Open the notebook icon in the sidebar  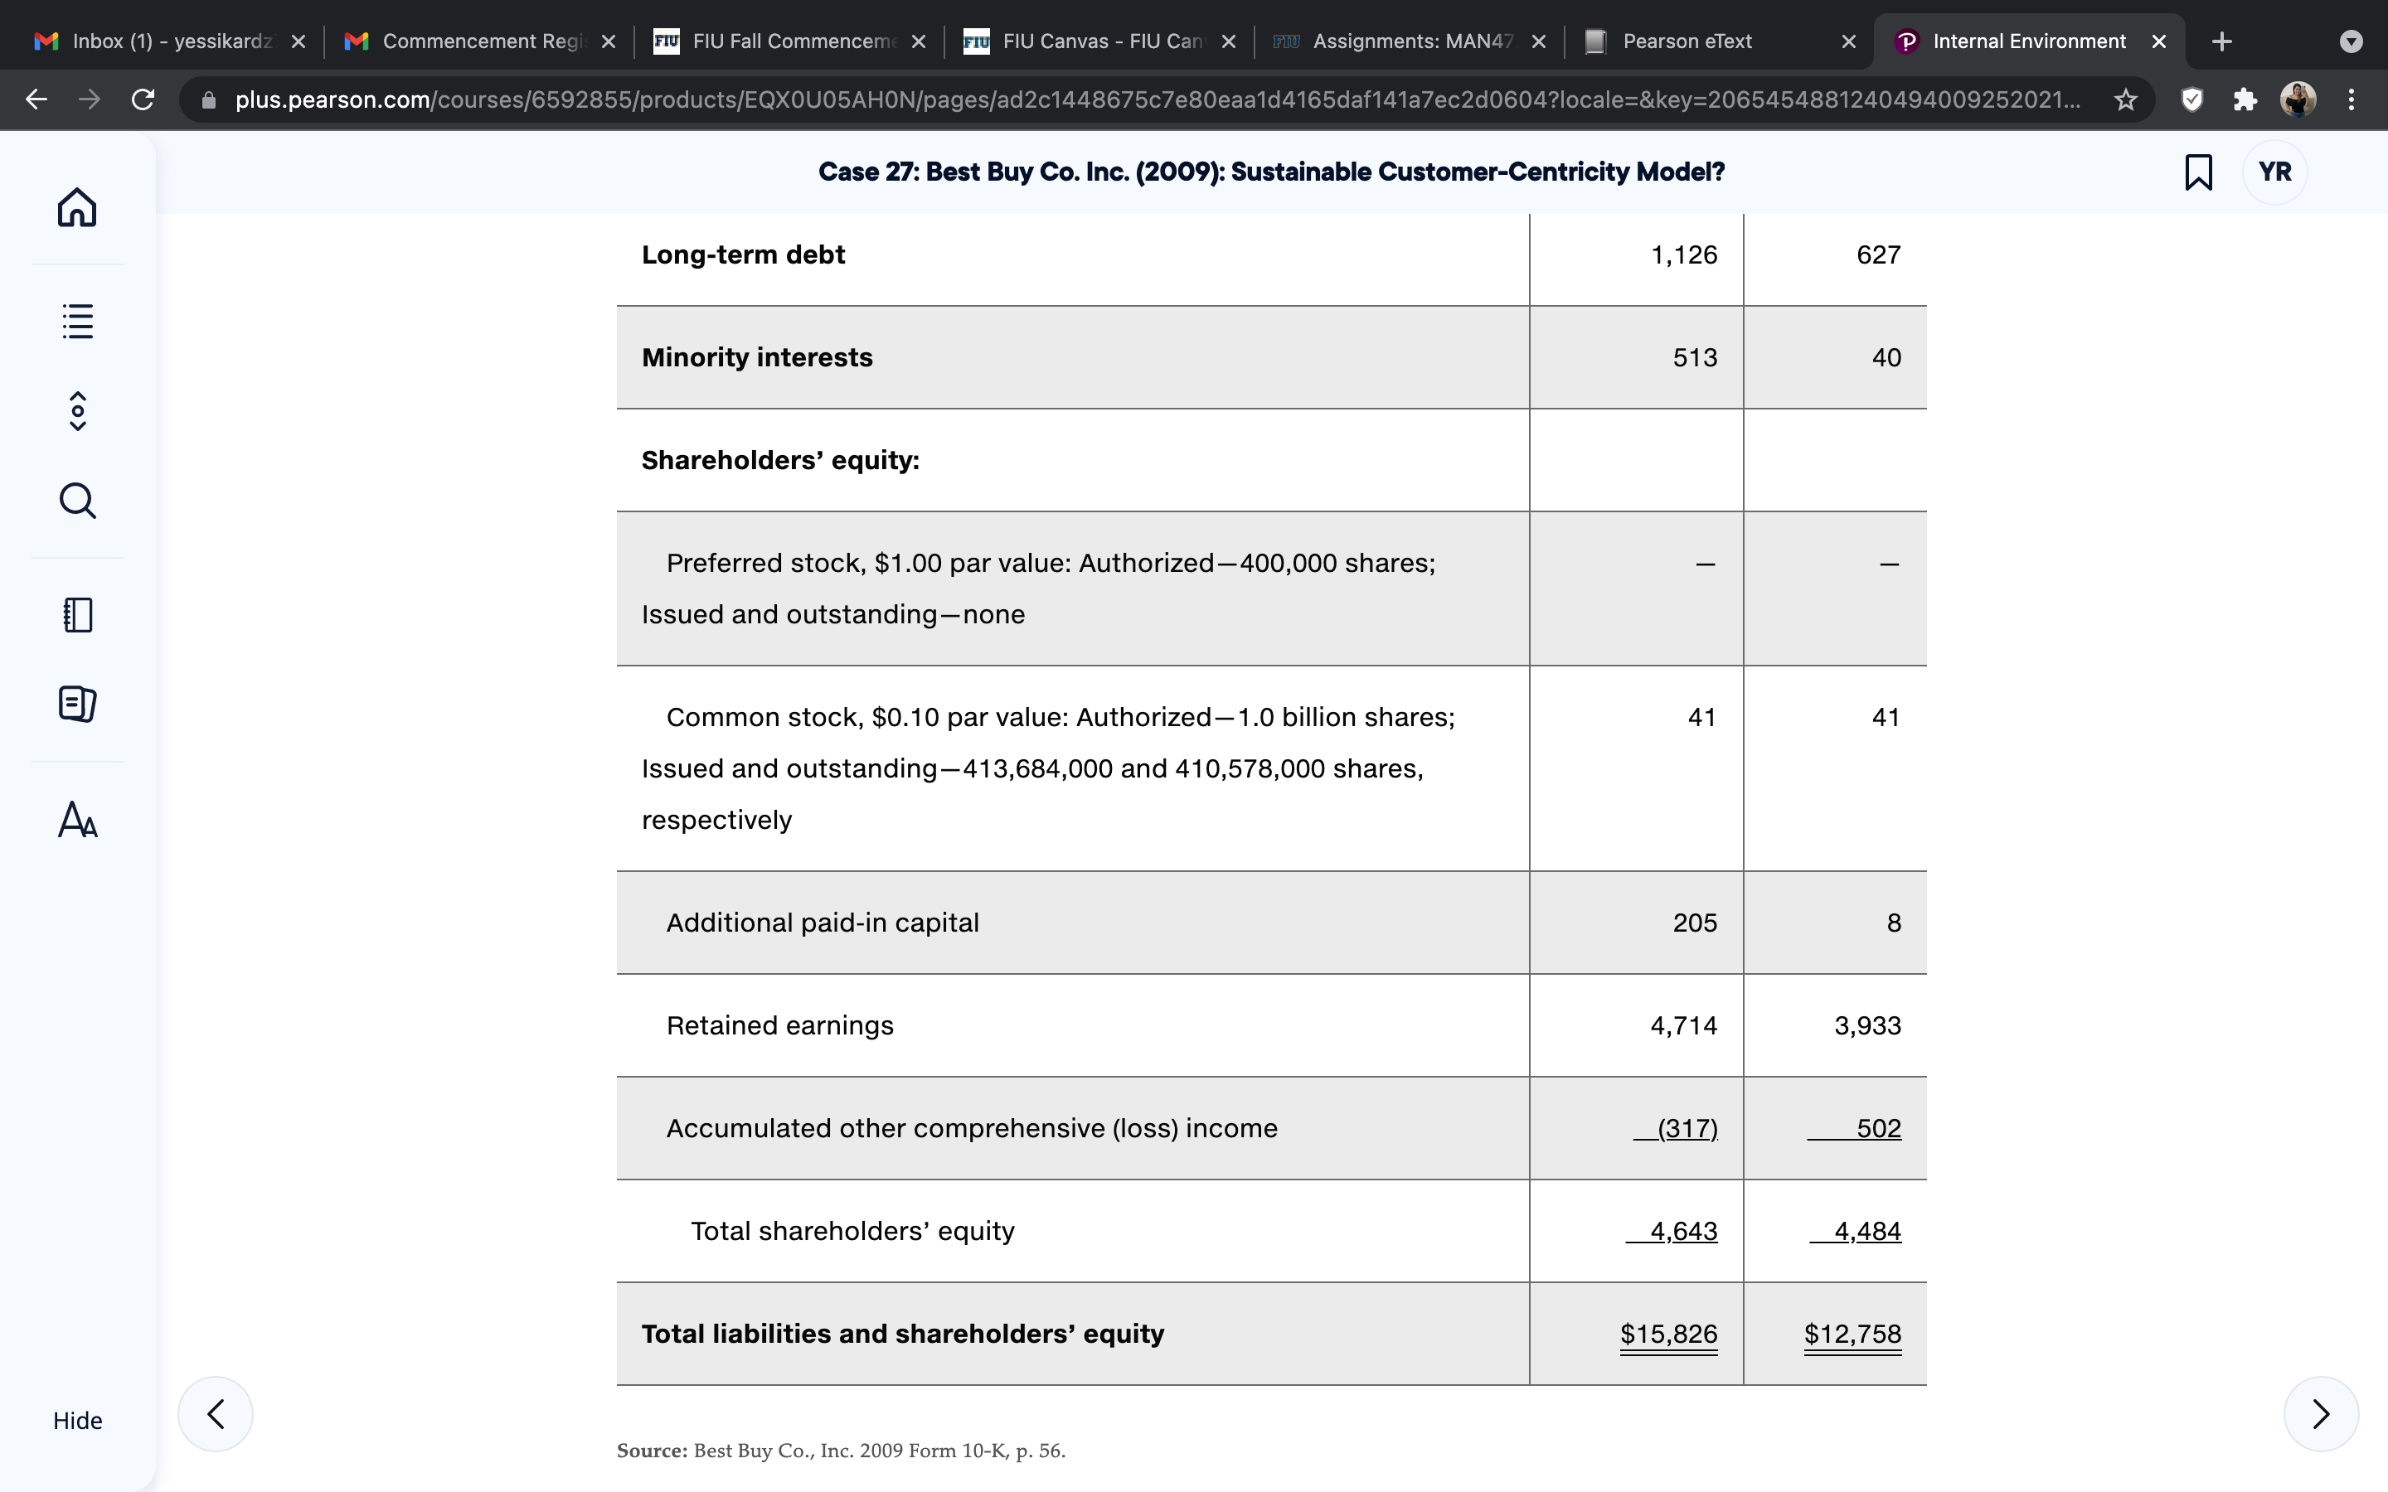(77, 615)
